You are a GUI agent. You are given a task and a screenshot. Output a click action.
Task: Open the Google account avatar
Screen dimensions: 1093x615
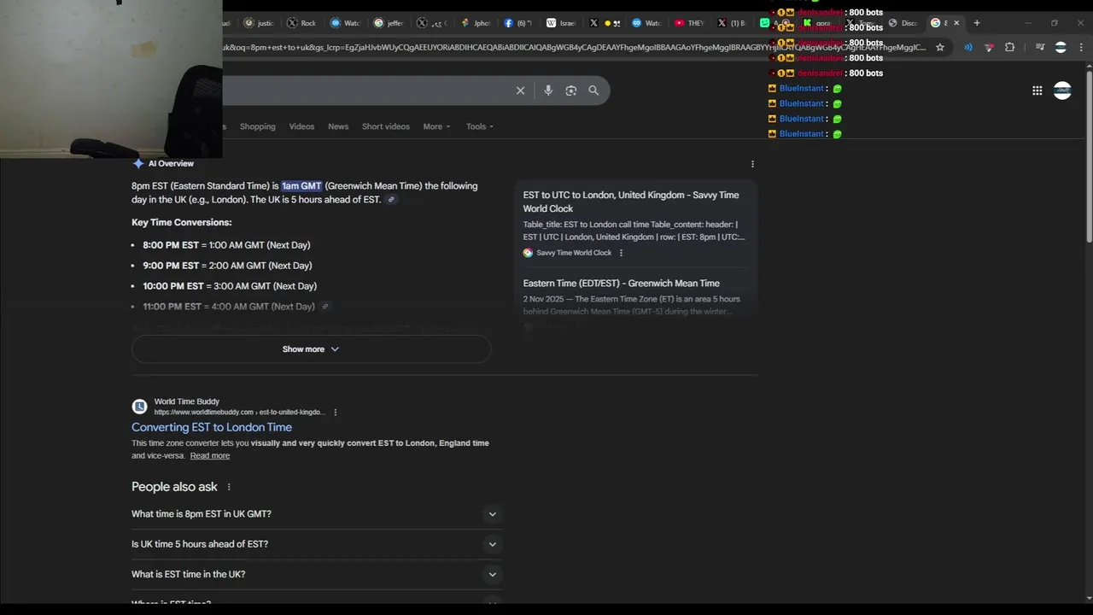click(x=1062, y=91)
